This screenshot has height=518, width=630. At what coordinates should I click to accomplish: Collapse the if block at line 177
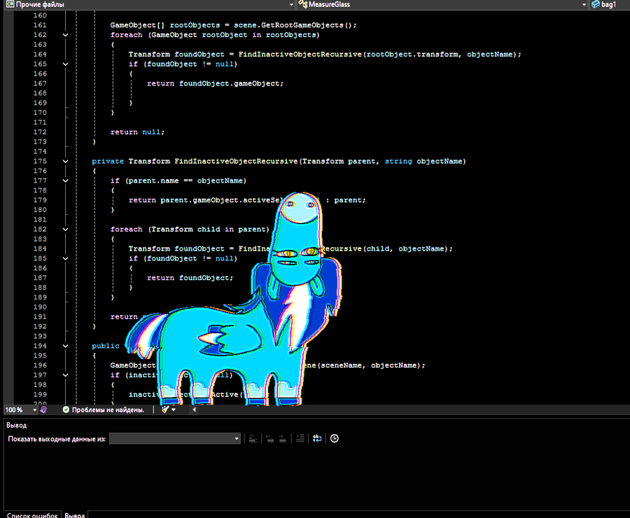pyautogui.click(x=66, y=181)
